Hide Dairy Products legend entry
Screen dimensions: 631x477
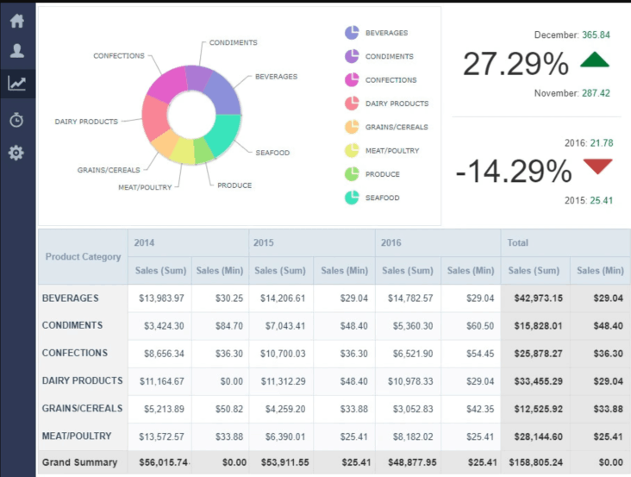pos(397,104)
